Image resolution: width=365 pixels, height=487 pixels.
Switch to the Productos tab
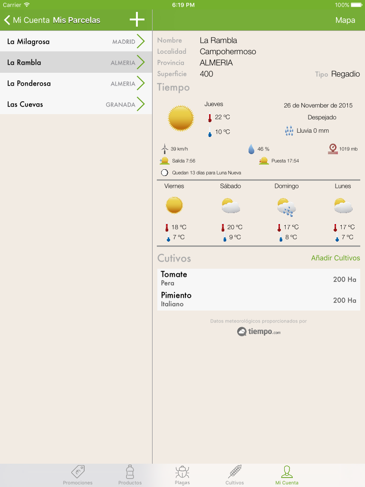[x=130, y=475]
